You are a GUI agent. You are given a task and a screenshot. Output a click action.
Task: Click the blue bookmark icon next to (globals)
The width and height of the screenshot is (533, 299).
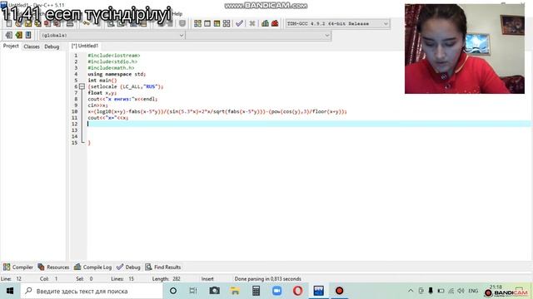pyautogui.click(x=28, y=35)
